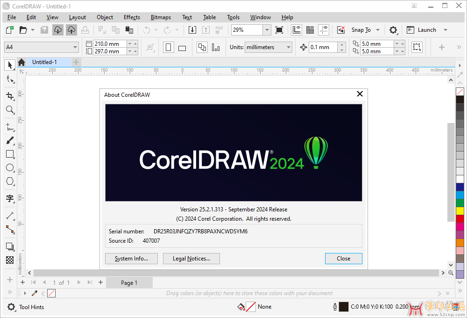The width and height of the screenshot is (467, 318).
Task: Click the Full-screen preview icon
Action: [x=279, y=30]
